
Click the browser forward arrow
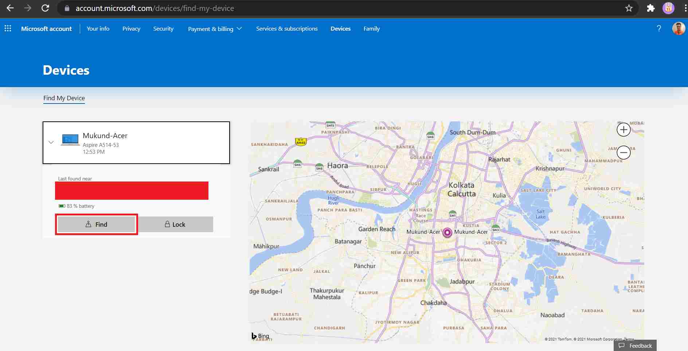point(28,8)
